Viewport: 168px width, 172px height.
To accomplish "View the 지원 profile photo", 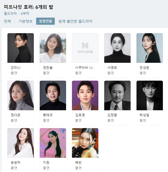I will 53,143.
